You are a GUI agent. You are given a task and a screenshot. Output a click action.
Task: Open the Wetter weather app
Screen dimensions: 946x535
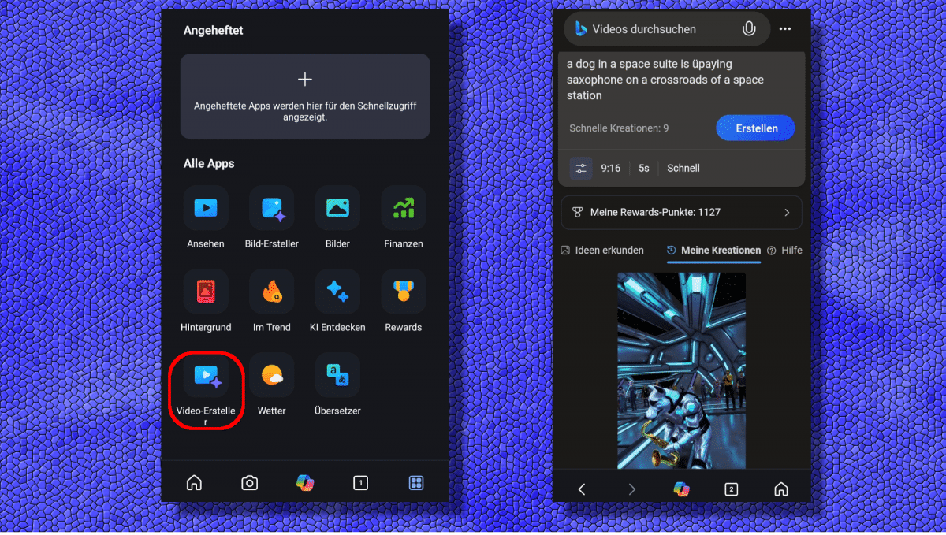(272, 375)
